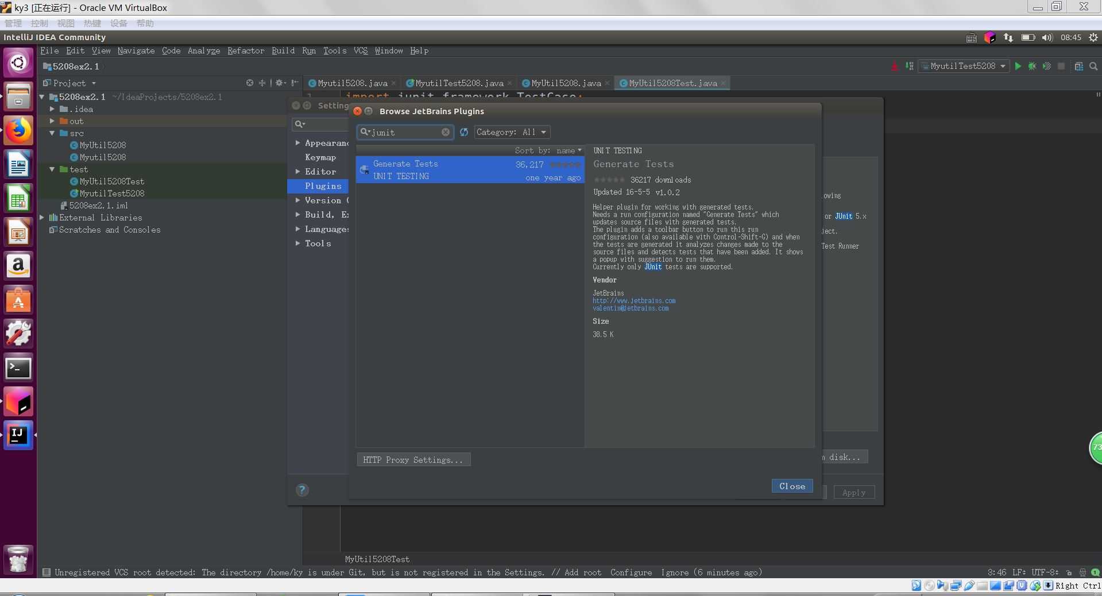Click the red build/make icon in toolbar
The height and width of the screenshot is (596, 1102).
click(895, 66)
